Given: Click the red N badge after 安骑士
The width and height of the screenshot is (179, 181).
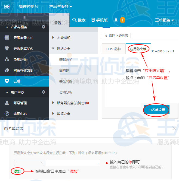Looking at the screenshot, I should (88, 103).
